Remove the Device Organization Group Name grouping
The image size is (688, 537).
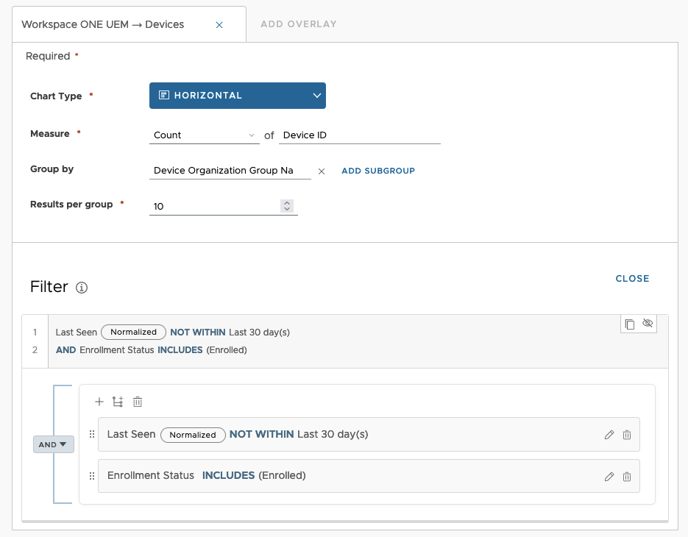tap(322, 171)
